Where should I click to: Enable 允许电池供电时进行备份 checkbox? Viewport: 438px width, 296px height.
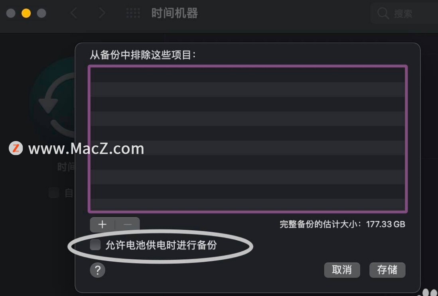[x=95, y=245]
